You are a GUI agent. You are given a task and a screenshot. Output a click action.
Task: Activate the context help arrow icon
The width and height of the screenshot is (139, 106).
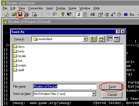click(69, 14)
